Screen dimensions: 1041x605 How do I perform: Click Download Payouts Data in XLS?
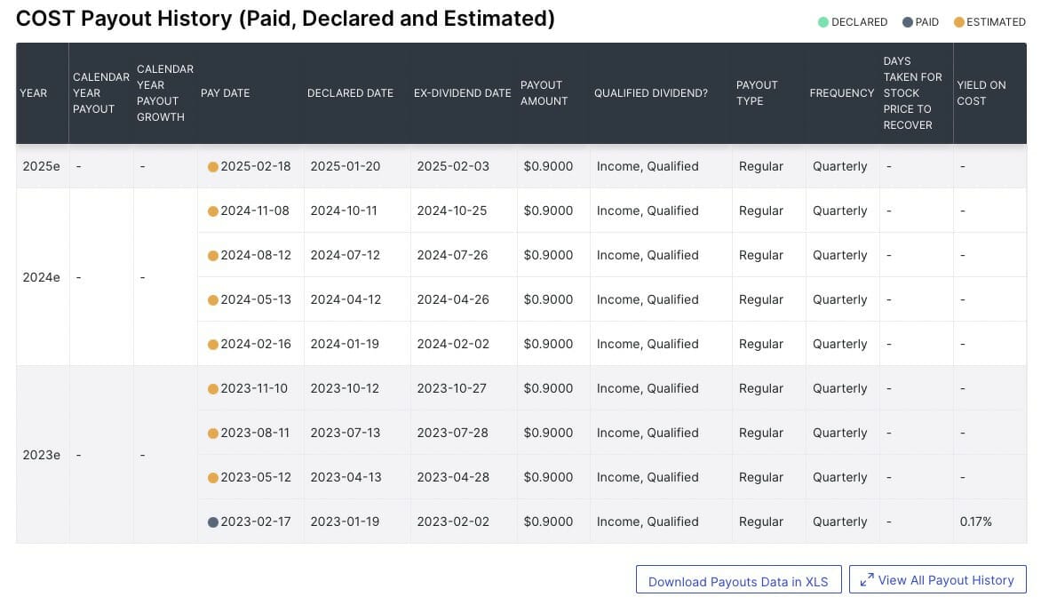click(x=738, y=579)
